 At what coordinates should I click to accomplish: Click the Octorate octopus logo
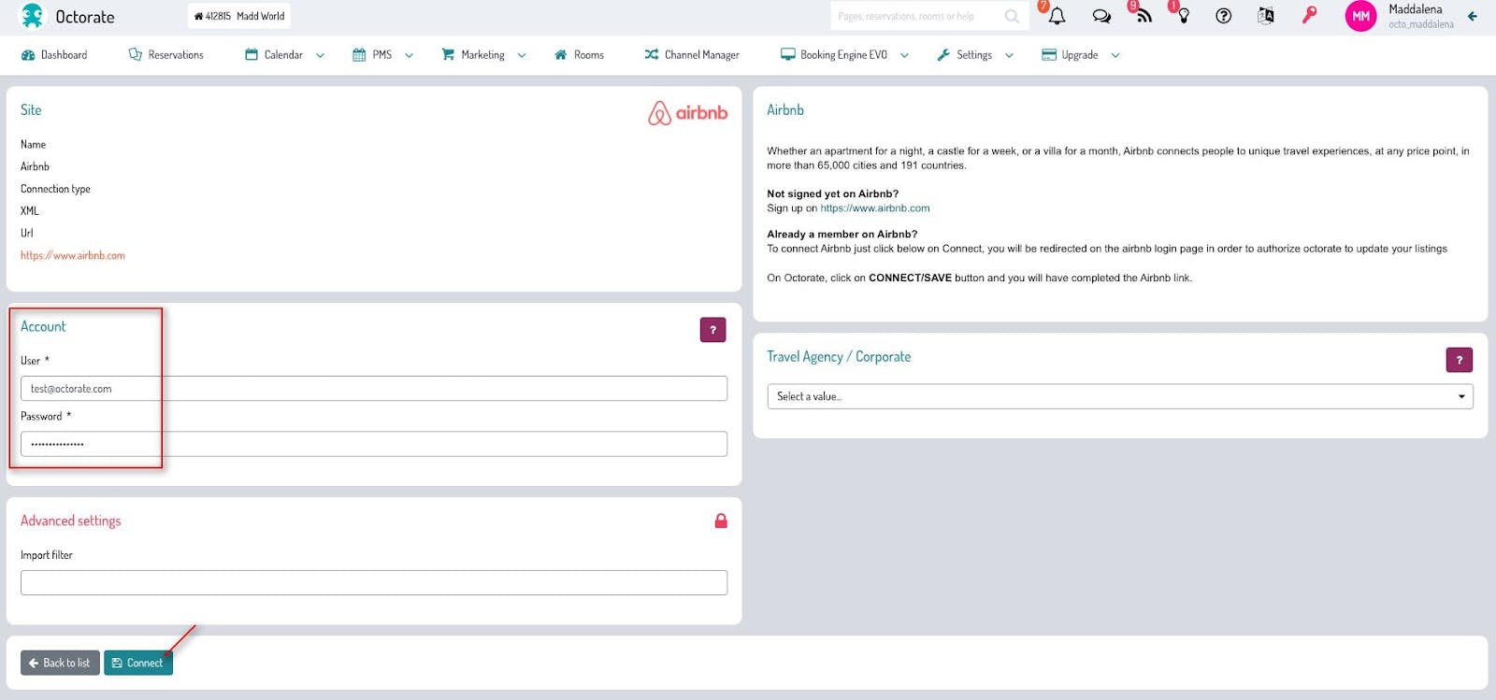33,16
